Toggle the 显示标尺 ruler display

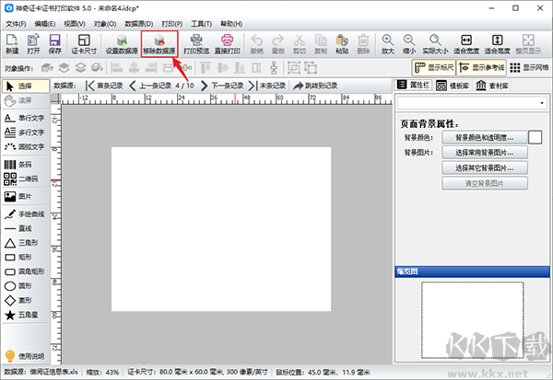pyautogui.click(x=434, y=67)
